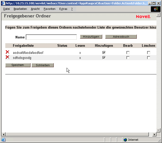Click the Schließen button
The height and width of the screenshot is (143, 162).
pos(43,65)
